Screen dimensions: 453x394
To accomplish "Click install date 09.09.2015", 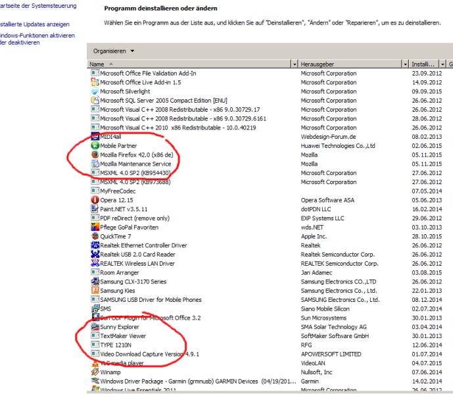I will [x=427, y=91].
